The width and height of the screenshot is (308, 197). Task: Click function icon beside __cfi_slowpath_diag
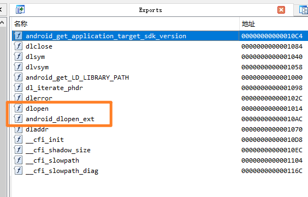pyautogui.click(x=18, y=170)
